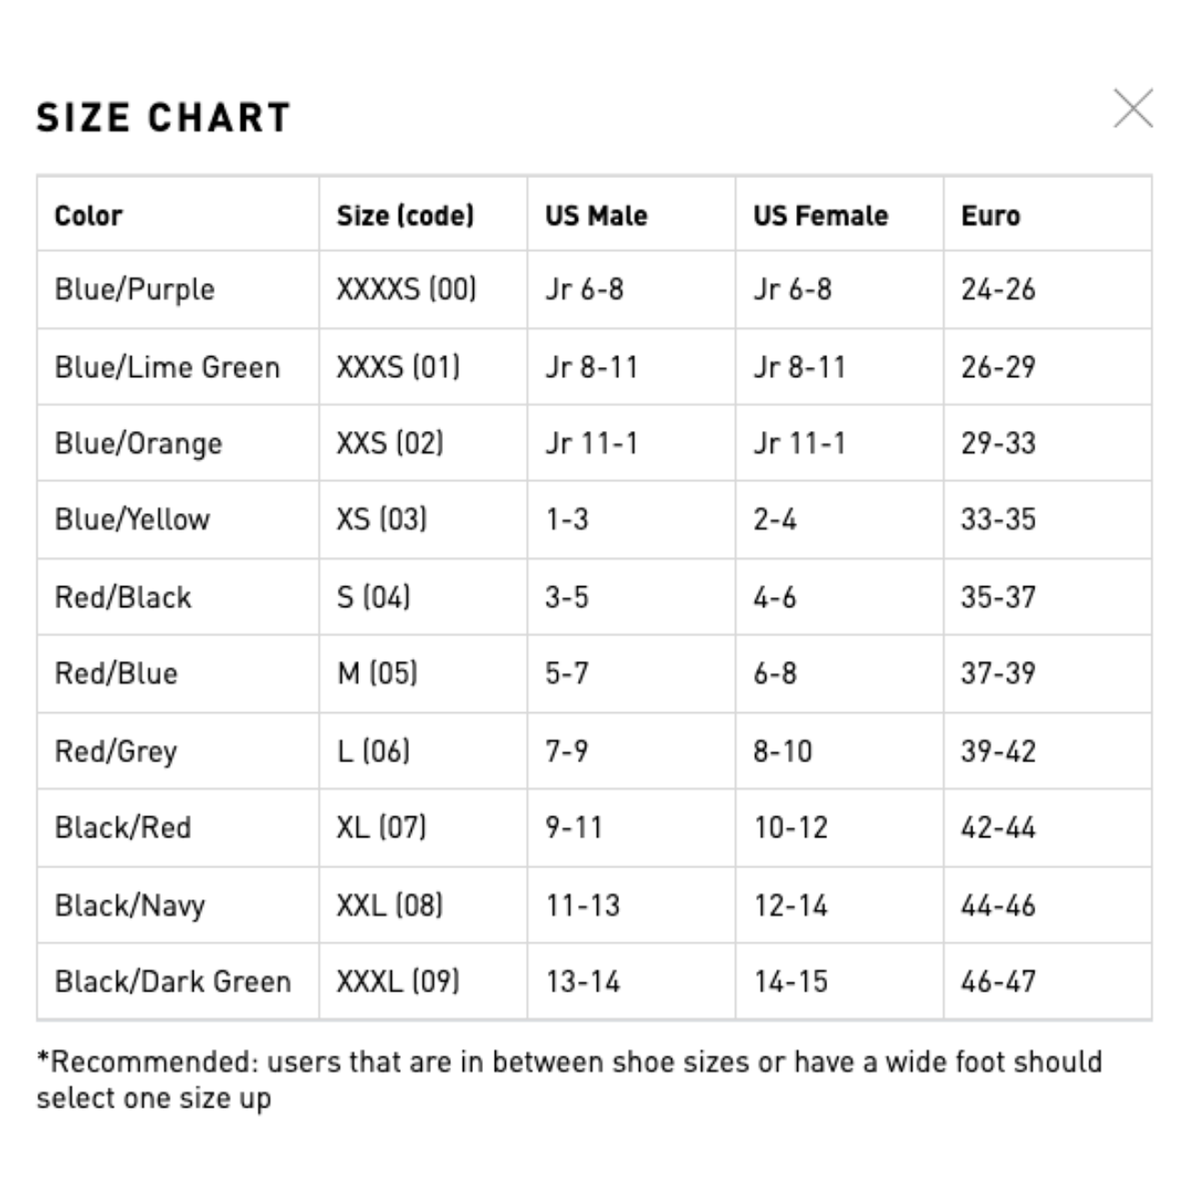Select the Blue/Purple color cell
This screenshot has width=1187, height=1187.
(135, 289)
